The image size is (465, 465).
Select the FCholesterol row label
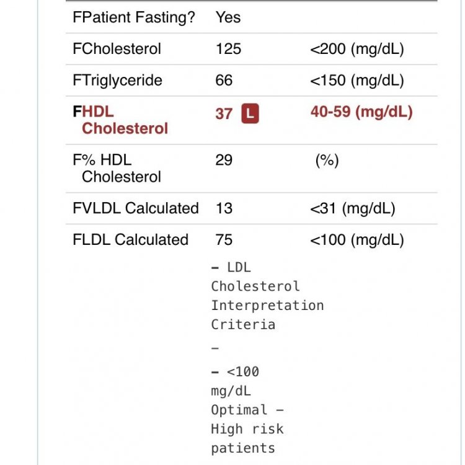click(117, 49)
